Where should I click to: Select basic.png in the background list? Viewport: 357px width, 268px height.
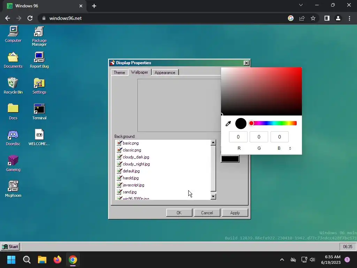163,143
